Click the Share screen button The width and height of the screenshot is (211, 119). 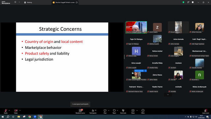click(x=133, y=111)
